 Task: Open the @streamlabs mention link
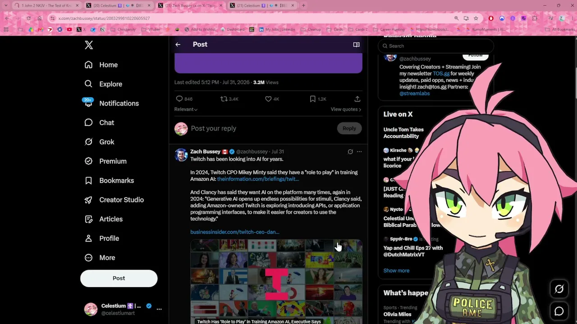tap(414, 94)
